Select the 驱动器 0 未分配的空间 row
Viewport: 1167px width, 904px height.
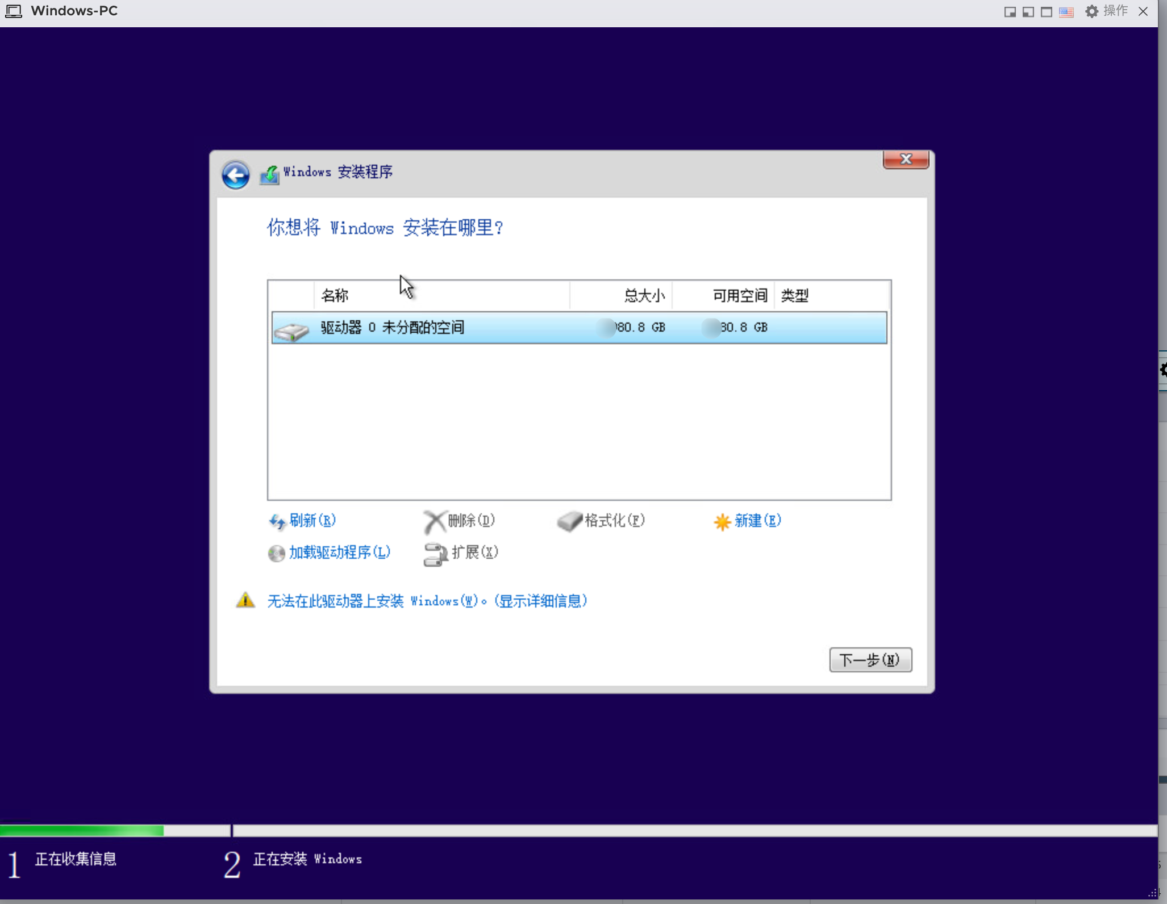[578, 328]
